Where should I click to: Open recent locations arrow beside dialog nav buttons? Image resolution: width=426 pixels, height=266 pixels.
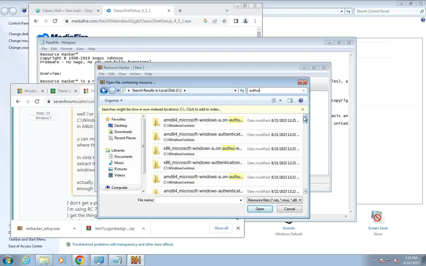[118, 90]
